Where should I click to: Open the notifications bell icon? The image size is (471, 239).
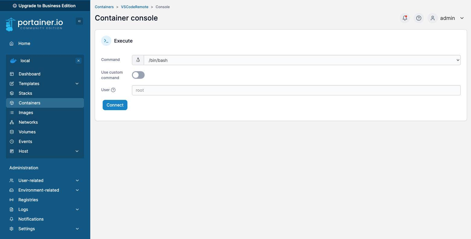click(405, 18)
